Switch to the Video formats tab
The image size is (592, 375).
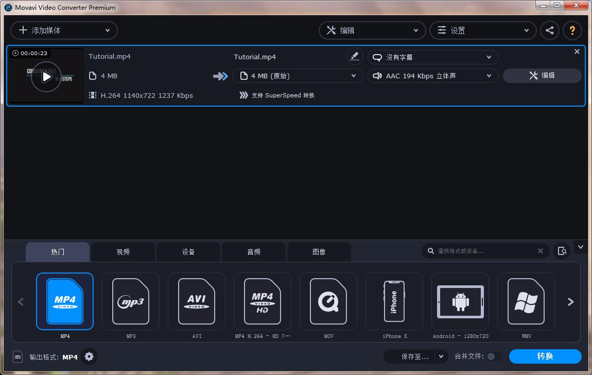tap(123, 252)
